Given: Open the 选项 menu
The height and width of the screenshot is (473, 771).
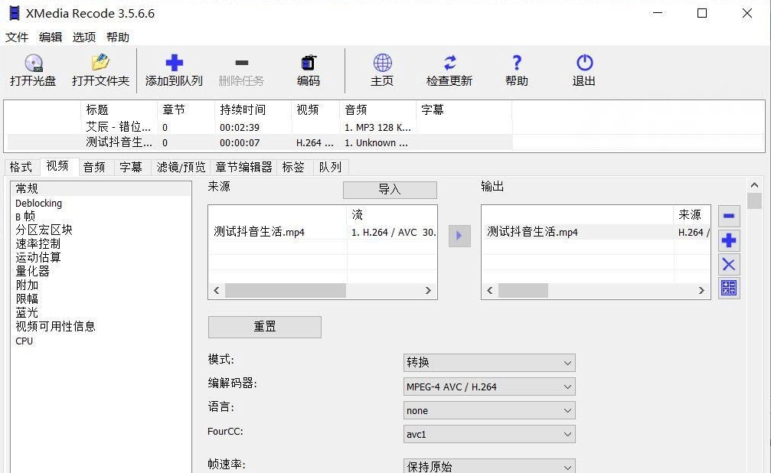Looking at the screenshot, I should (84, 36).
